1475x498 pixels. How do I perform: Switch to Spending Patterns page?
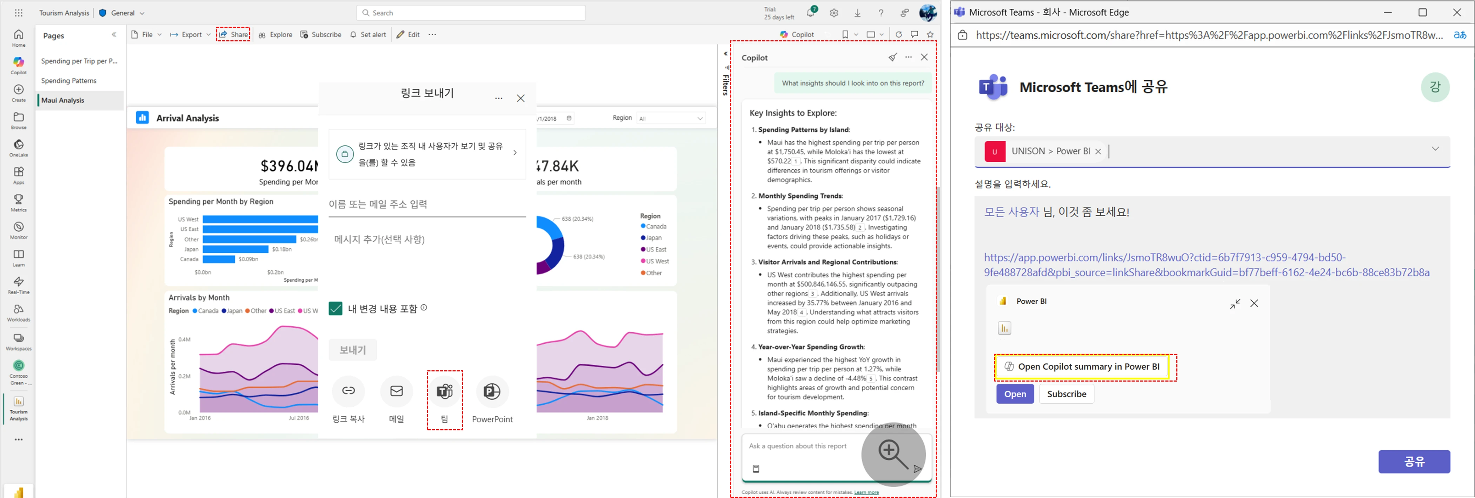(x=69, y=81)
